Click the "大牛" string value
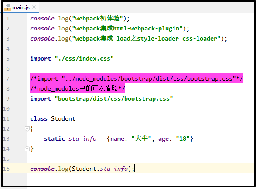 coord(141,138)
